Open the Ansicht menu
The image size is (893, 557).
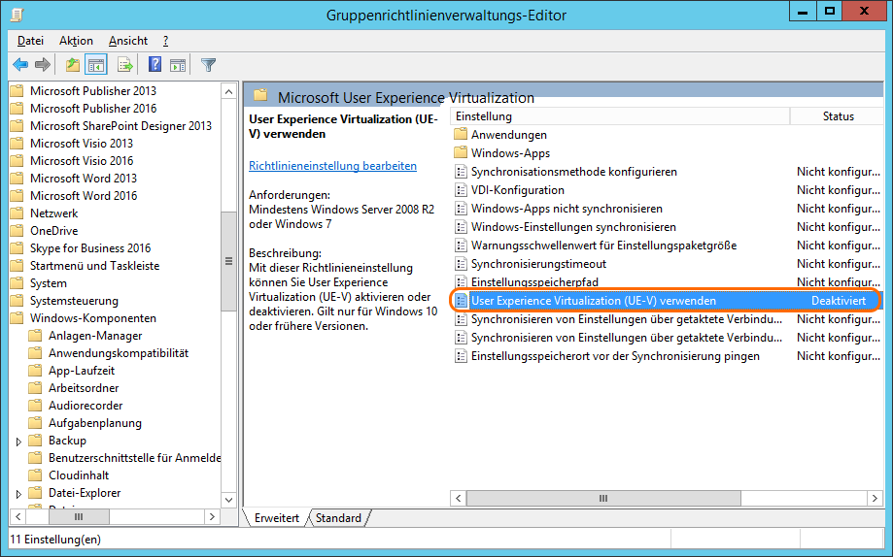[128, 41]
